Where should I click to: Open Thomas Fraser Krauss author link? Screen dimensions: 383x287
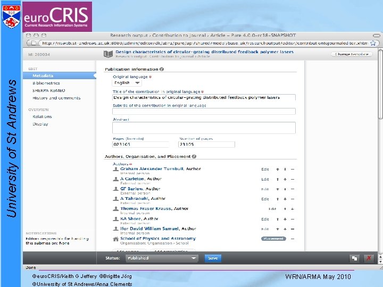coord(146,208)
